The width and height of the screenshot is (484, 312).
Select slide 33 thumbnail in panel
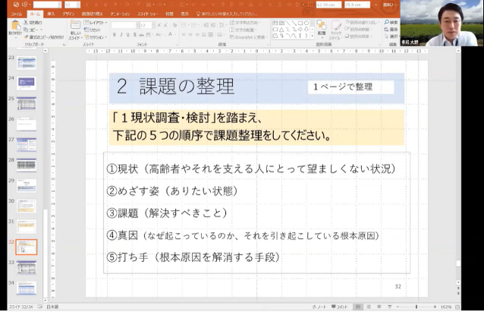pyautogui.click(x=27, y=266)
